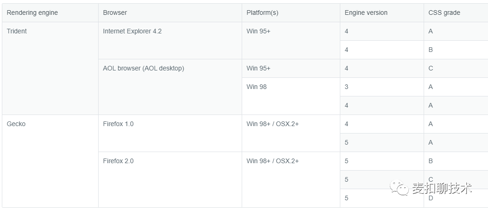This screenshot has width=488, height=210.
Task: Click the Platform(s) column header
Action: 291,13
